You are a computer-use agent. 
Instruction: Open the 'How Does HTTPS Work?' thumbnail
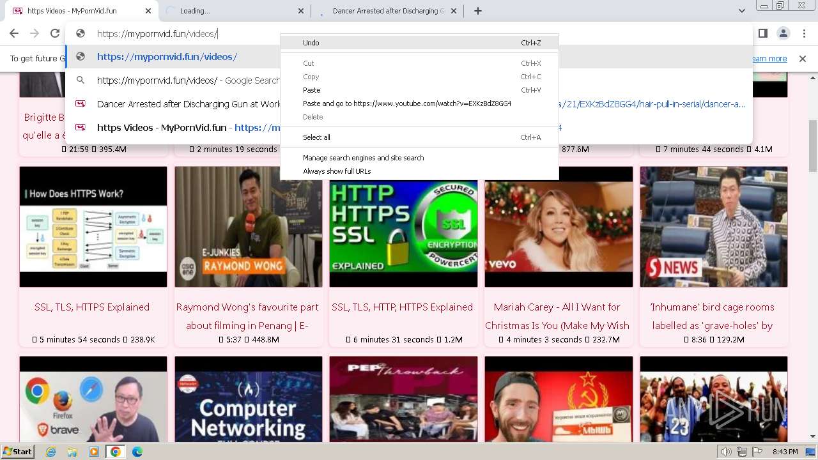[x=93, y=227]
